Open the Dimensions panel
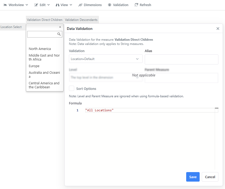 (x=90, y=5)
